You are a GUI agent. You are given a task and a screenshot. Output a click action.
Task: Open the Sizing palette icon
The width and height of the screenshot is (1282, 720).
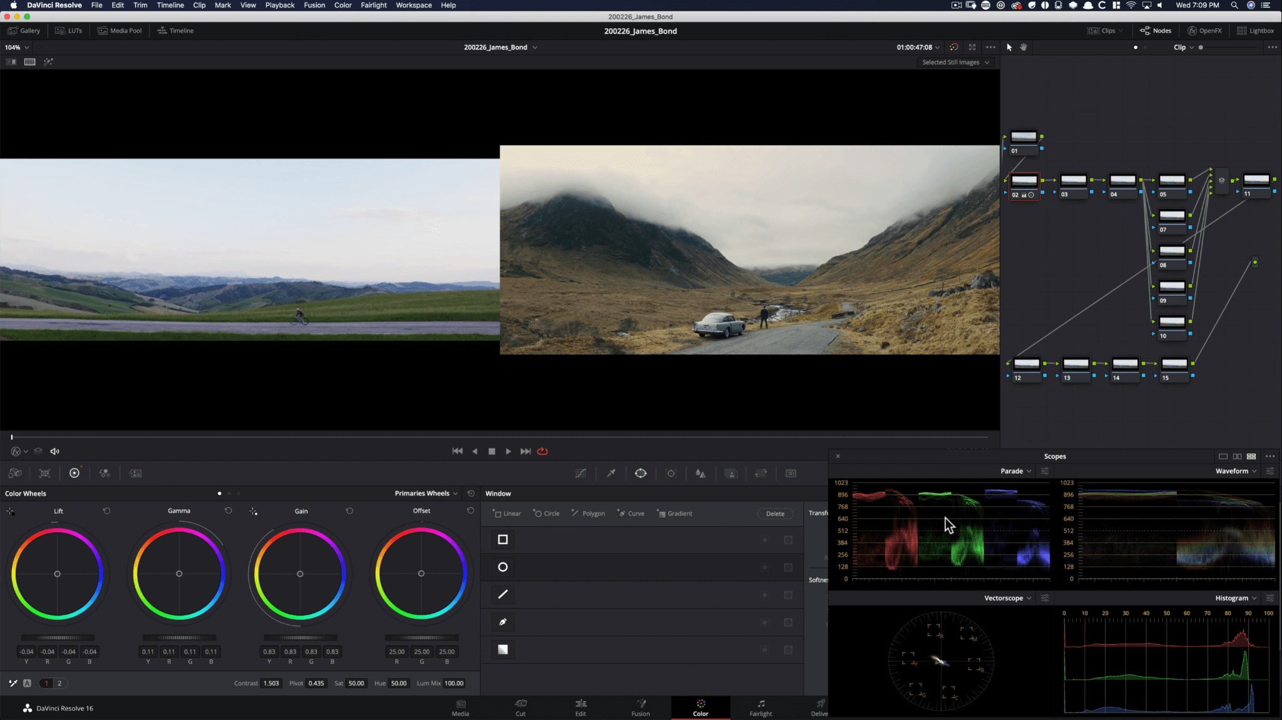pos(761,474)
